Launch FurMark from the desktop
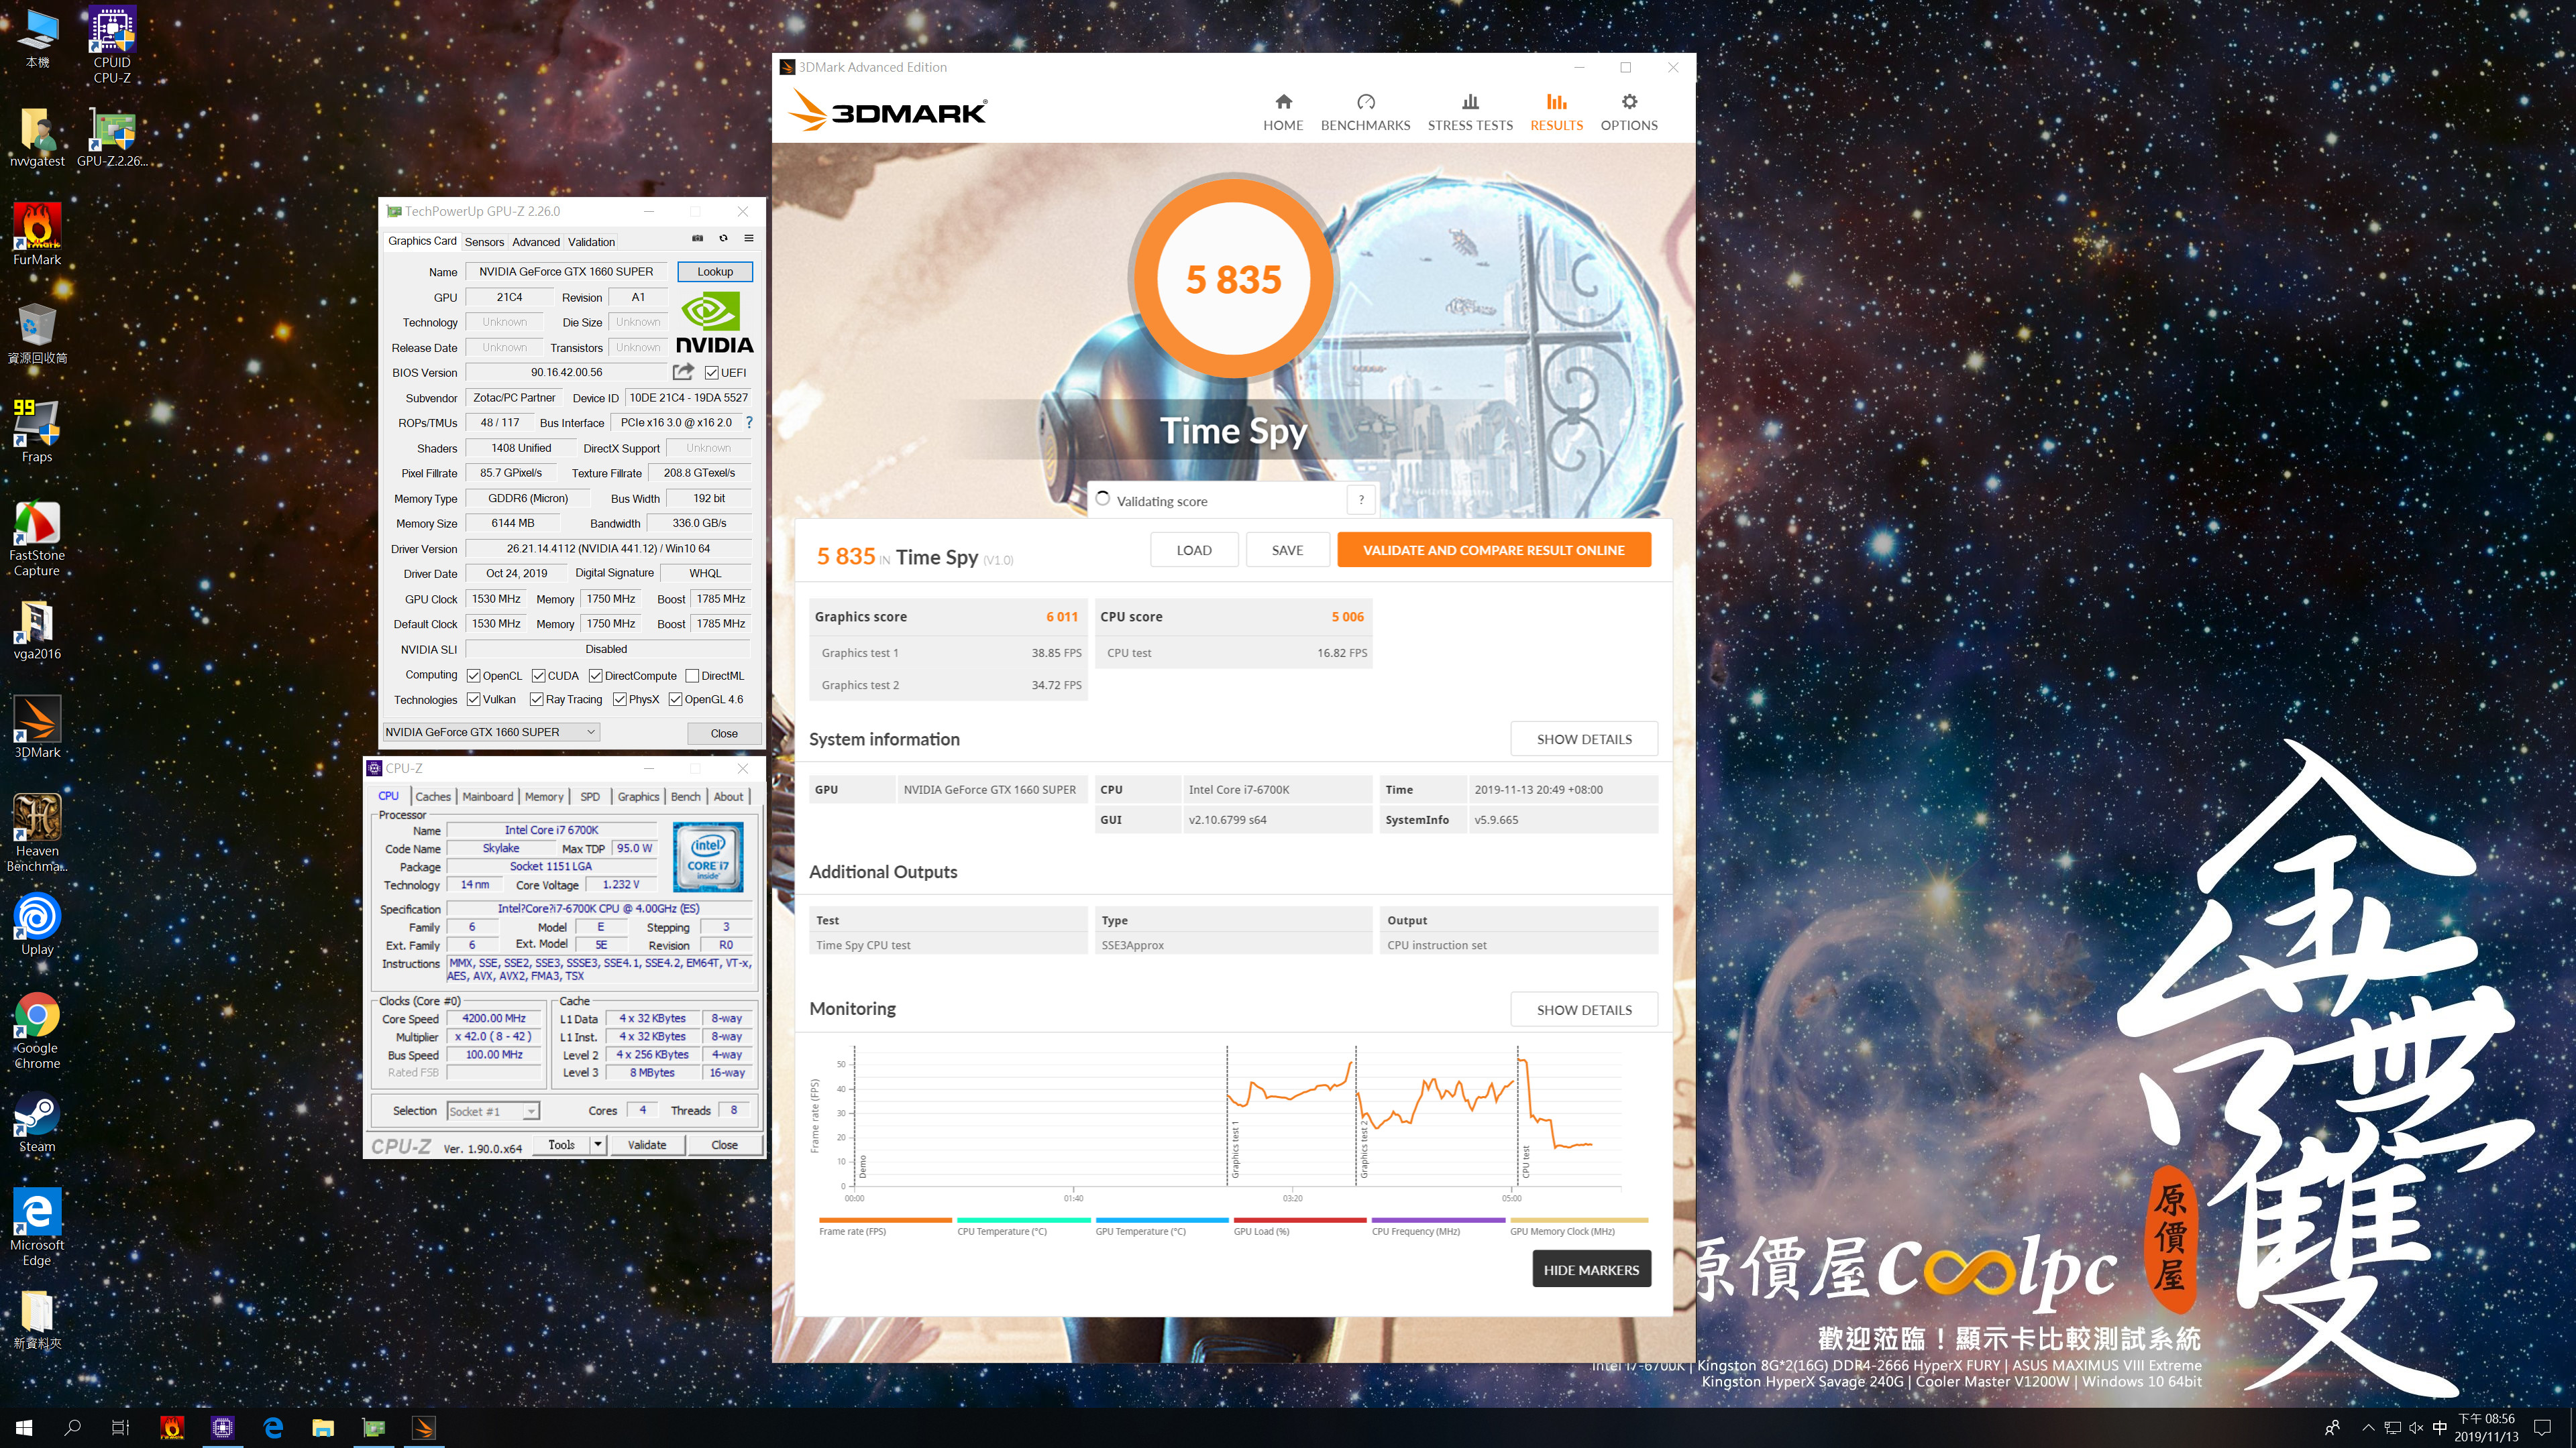The image size is (2576, 1448). pos(37,235)
